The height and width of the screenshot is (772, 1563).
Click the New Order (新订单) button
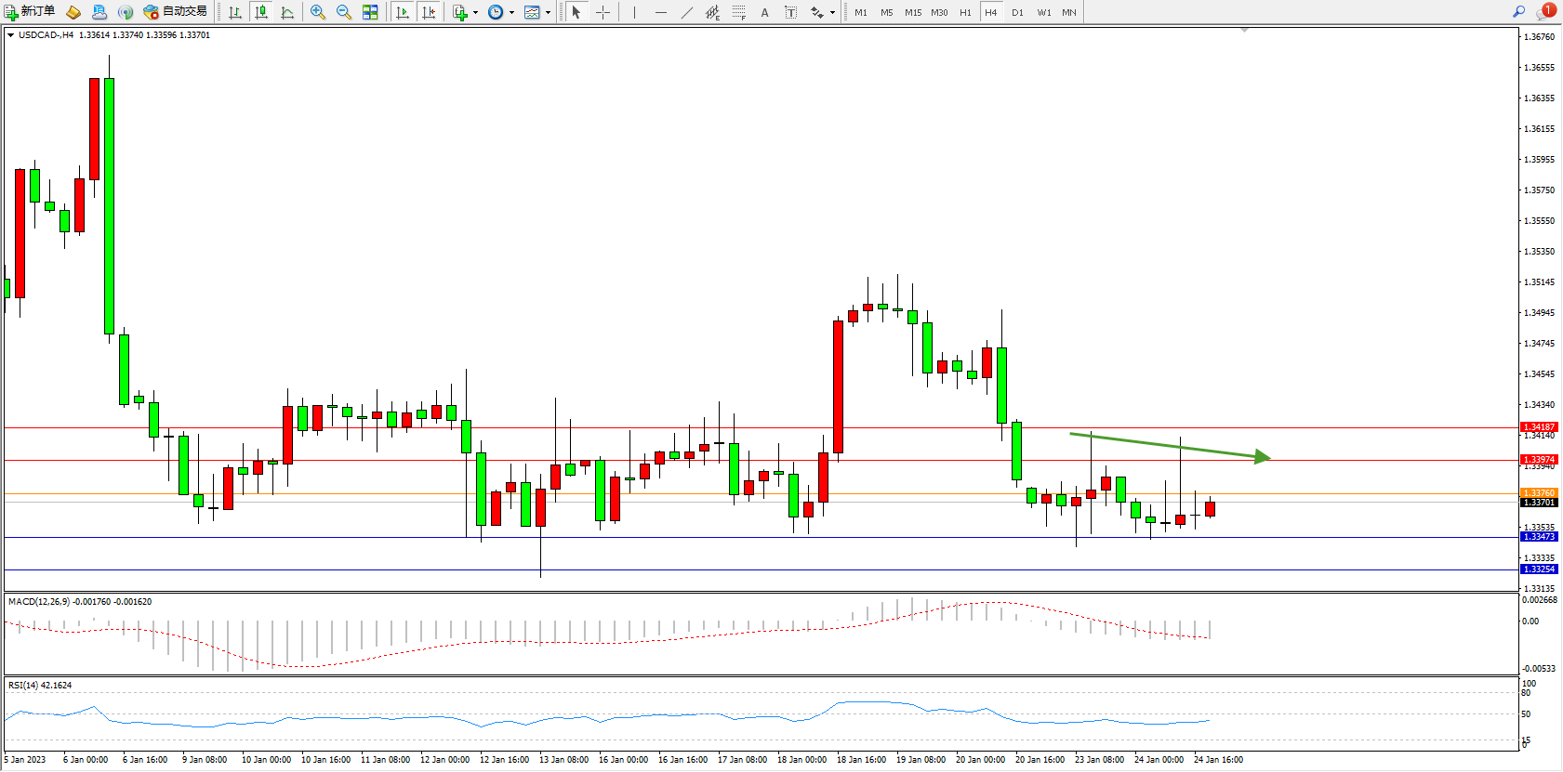pyautogui.click(x=30, y=12)
